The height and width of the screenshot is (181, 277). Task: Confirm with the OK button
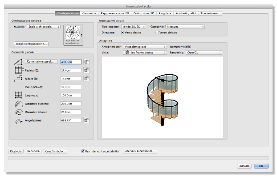pos(261,166)
